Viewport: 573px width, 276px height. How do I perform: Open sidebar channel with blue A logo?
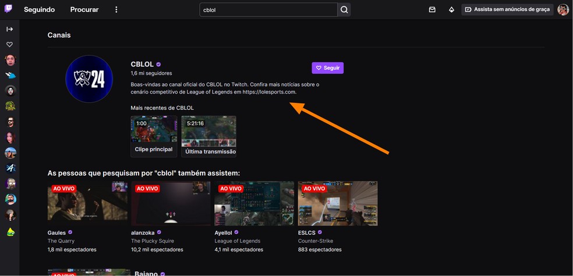(x=10, y=168)
